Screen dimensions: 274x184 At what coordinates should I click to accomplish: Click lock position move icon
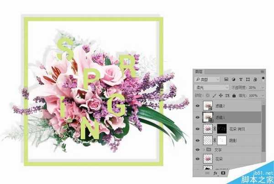pos(221,96)
